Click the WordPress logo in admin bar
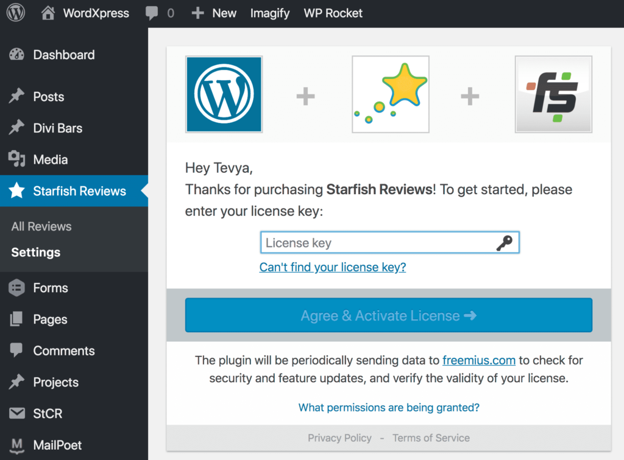The image size is (624, 460). tap(16, 13)
